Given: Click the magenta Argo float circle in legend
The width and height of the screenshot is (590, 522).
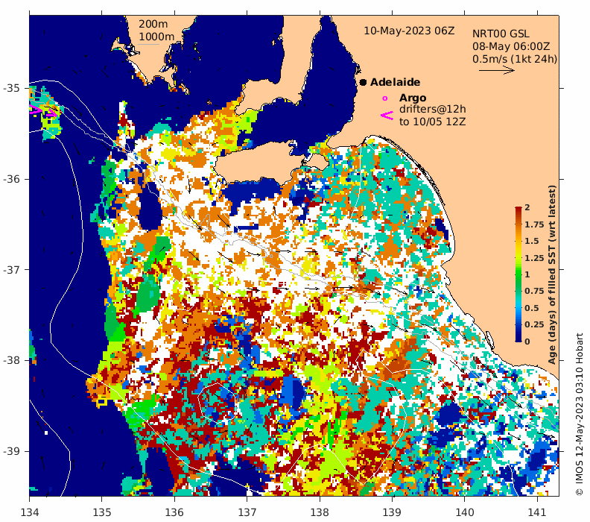Looking at the screenshot, I should (384, 98).
